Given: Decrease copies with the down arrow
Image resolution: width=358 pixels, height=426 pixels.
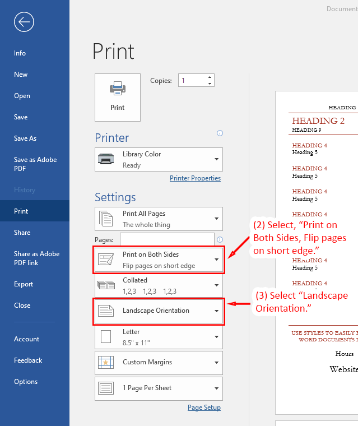Looking at the screenshot, I should pyautogui.click(x=210, y=84).
